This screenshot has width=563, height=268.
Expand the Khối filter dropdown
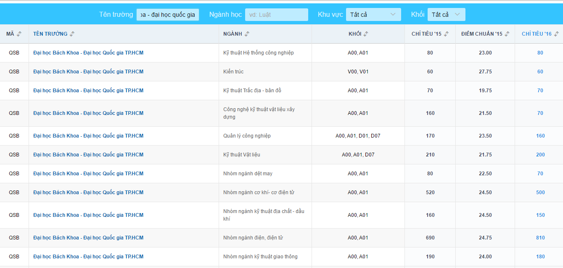[x=446, y=15]
